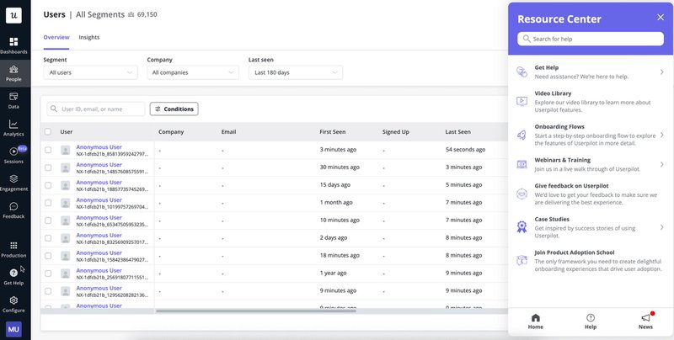Open the Production environment switcher
The image size is (674, 340).
[13, 249]
